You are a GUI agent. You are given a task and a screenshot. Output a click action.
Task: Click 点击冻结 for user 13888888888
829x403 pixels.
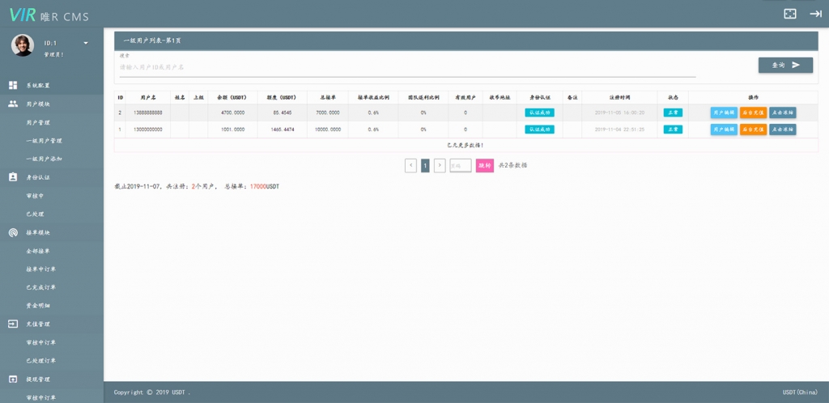[782, 112]
